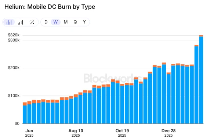This screenshot has width=210, height=140.
Task: Click the Oct 19 date label
Action: coord(122,131)
